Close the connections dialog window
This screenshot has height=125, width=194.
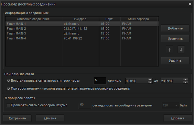click(x=190, y=4)
